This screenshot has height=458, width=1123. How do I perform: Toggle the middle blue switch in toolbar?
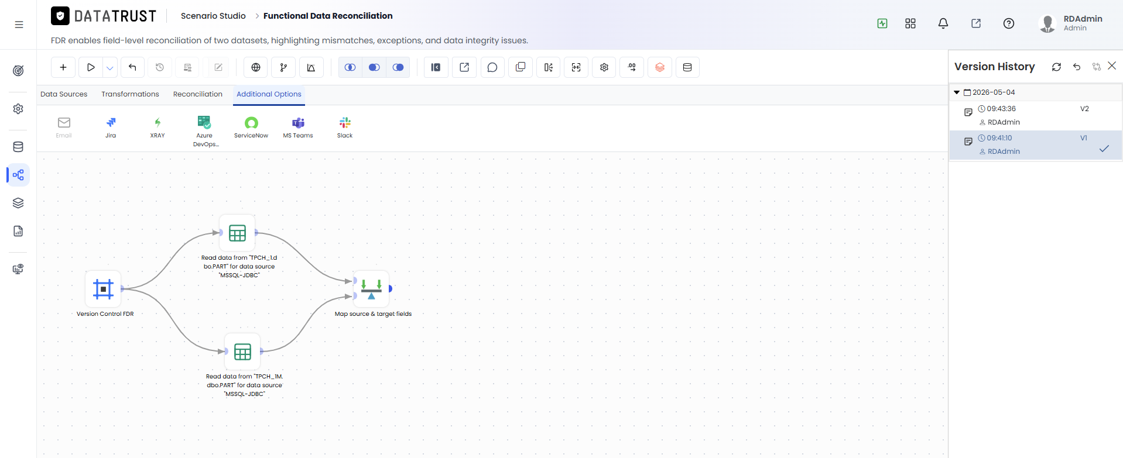(x=374, y=67)
